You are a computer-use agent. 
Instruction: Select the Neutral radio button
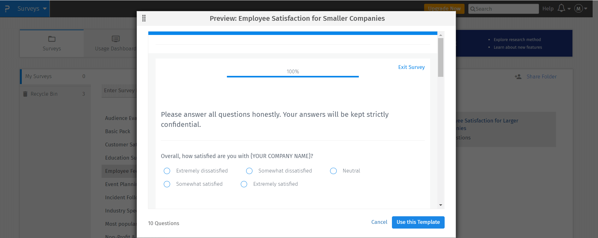(333, 171)
